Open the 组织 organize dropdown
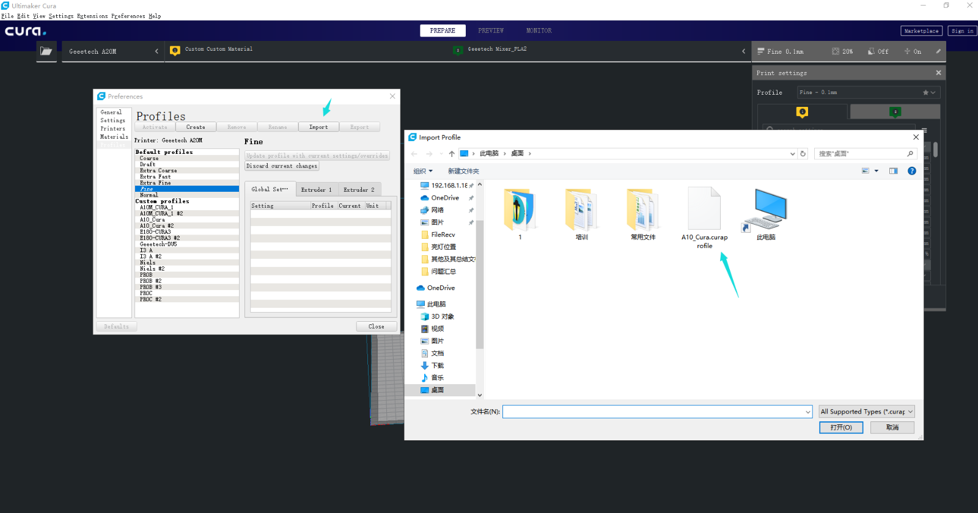978x513 pixels. 422,171
